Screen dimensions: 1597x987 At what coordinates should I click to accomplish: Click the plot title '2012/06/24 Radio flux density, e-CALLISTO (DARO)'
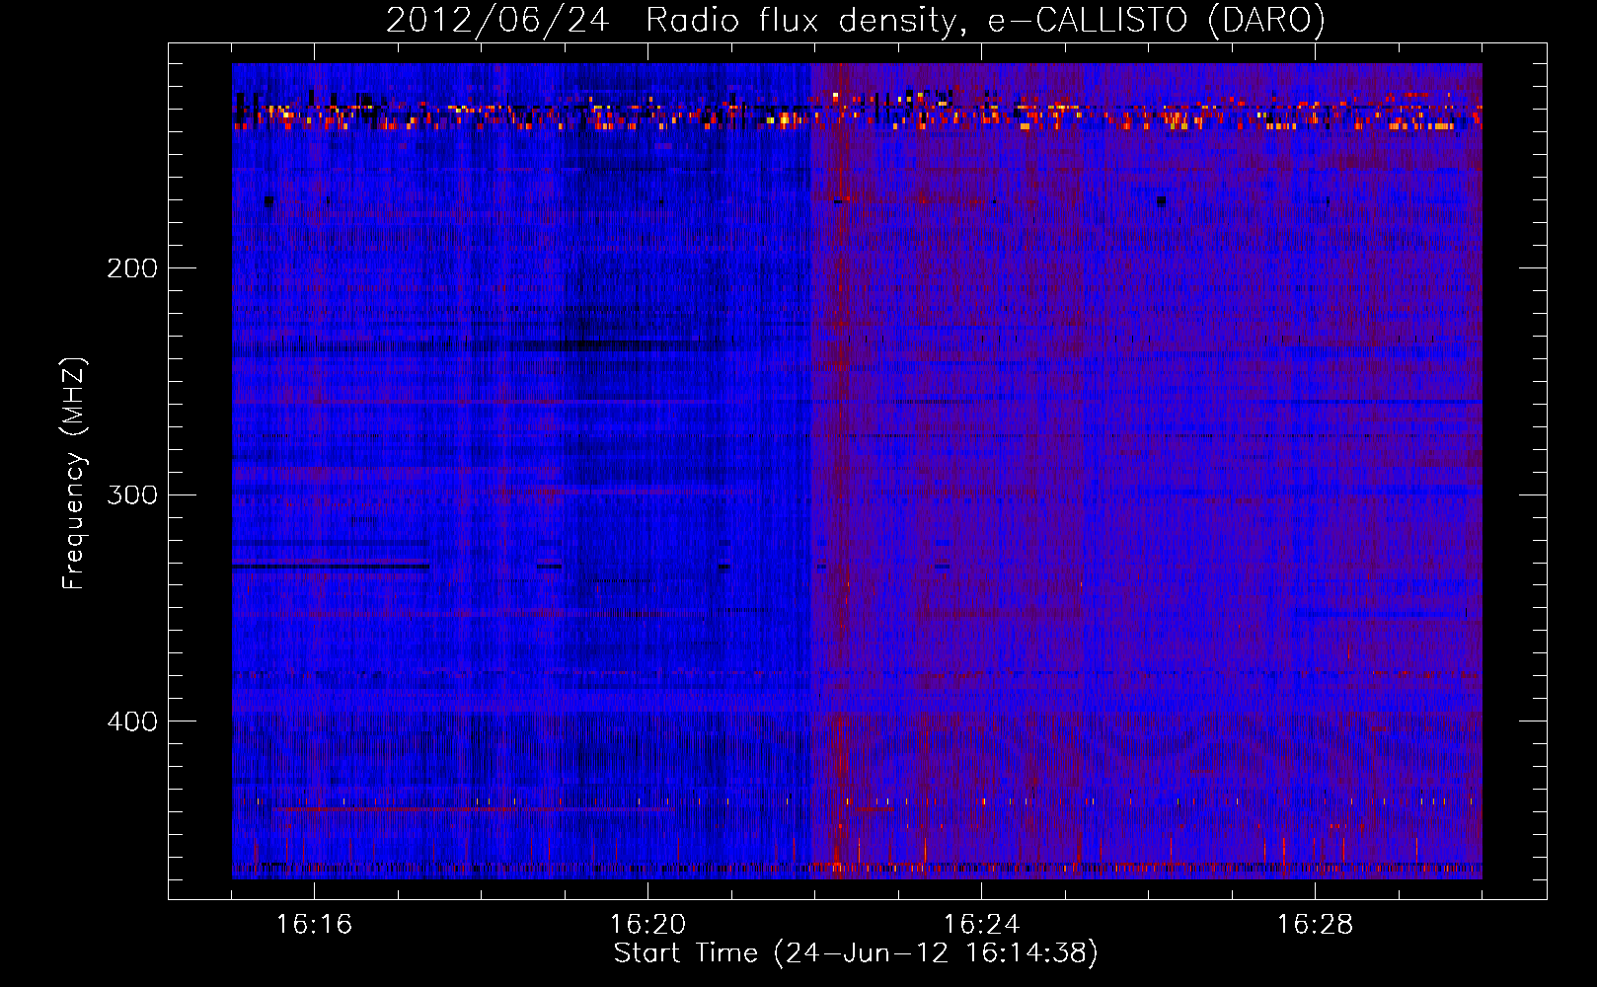click(x=856, y=21)
